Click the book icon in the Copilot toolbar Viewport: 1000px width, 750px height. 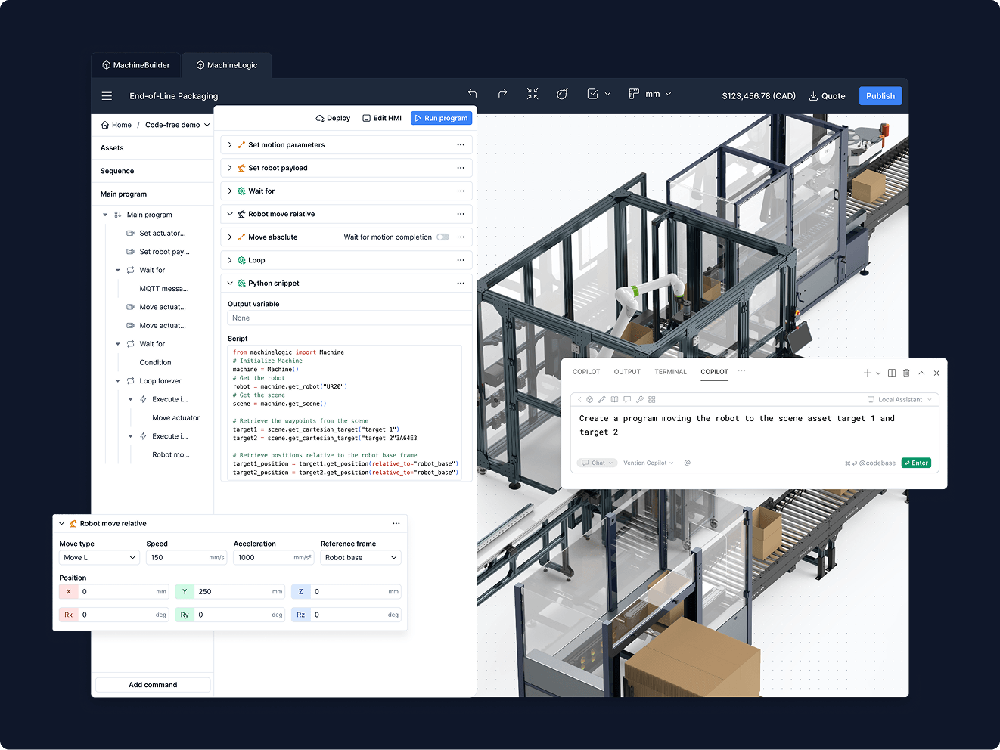pyautogui.click(x=614, y=399)
